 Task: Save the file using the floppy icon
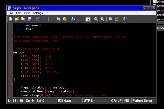click(x=30, y=19)
